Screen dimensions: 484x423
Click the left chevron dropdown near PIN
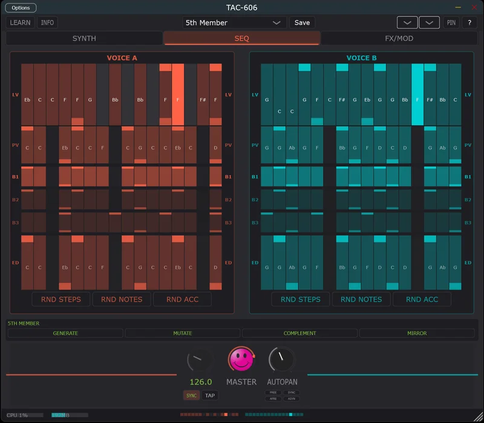[x=407, y=22]
